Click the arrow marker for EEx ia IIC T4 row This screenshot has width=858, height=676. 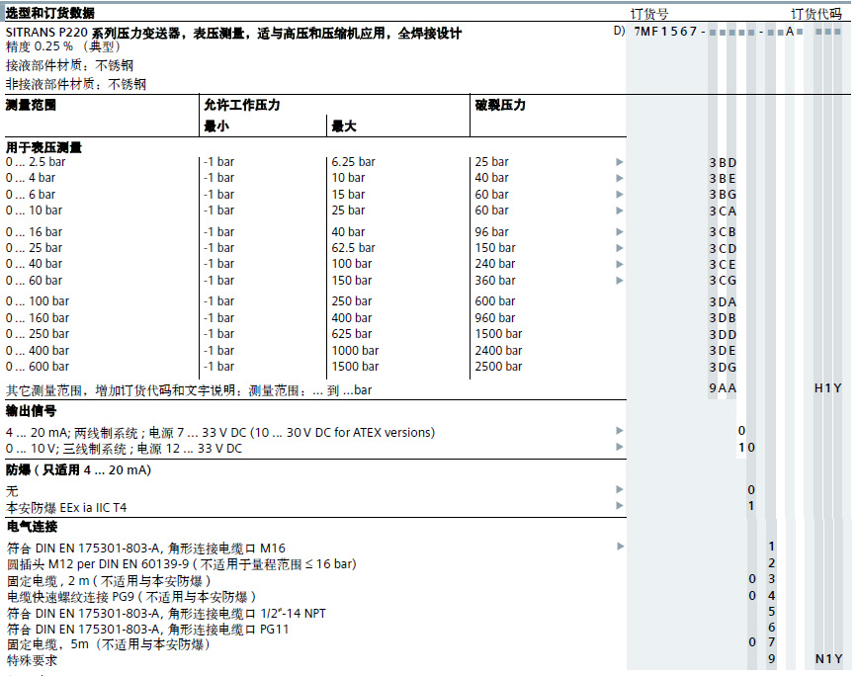(x=620, y=505)
